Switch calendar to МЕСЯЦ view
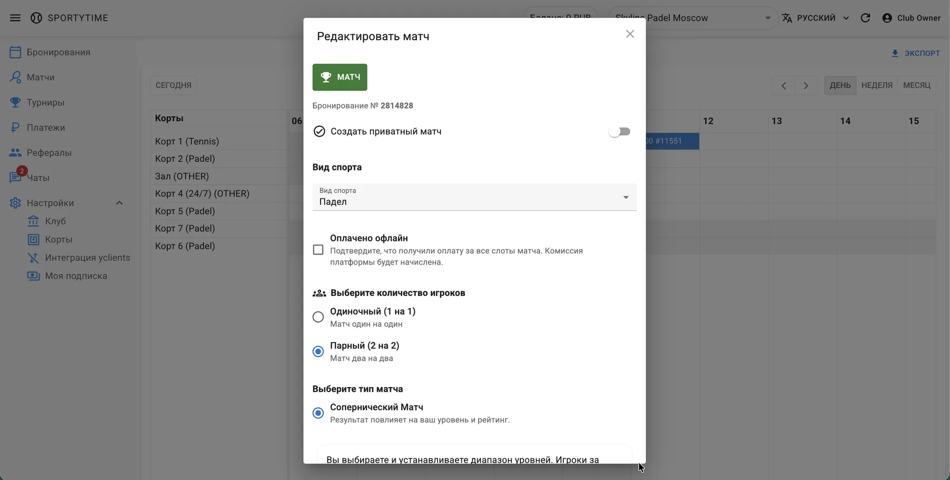 [x=916, y=85]
